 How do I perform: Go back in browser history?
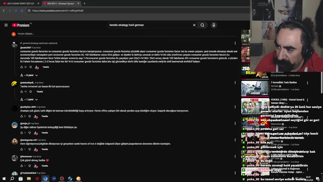coord(4,11)
